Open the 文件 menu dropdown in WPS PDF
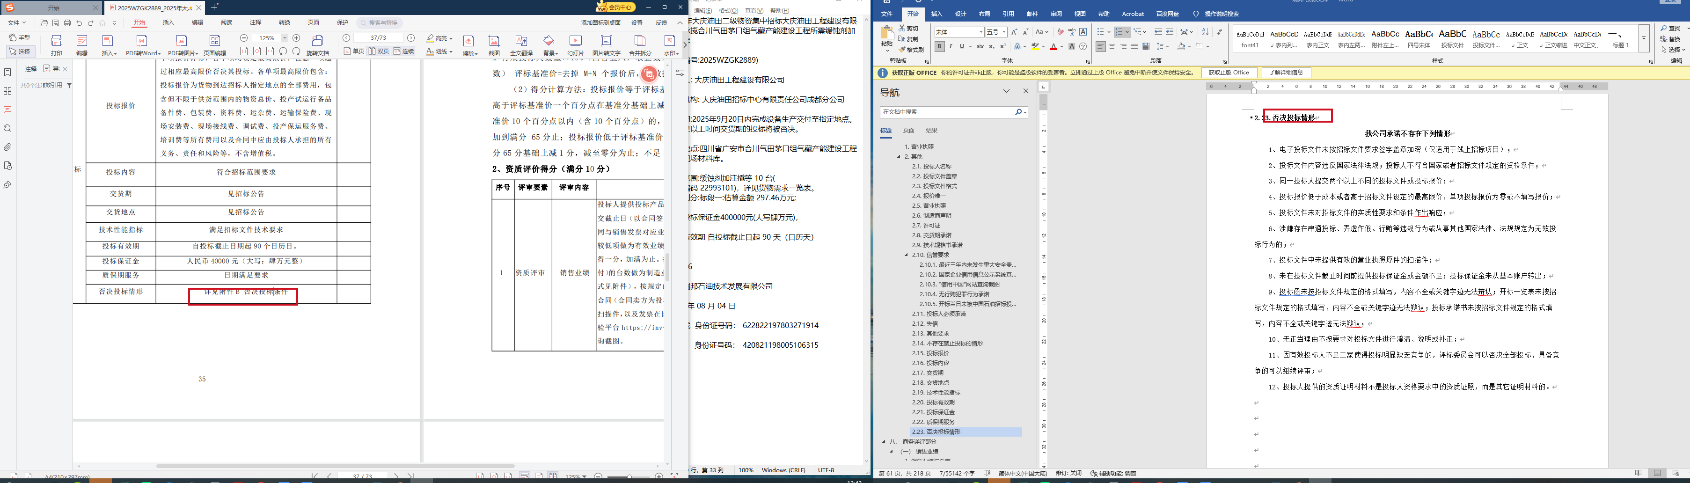 click(16, 23)
